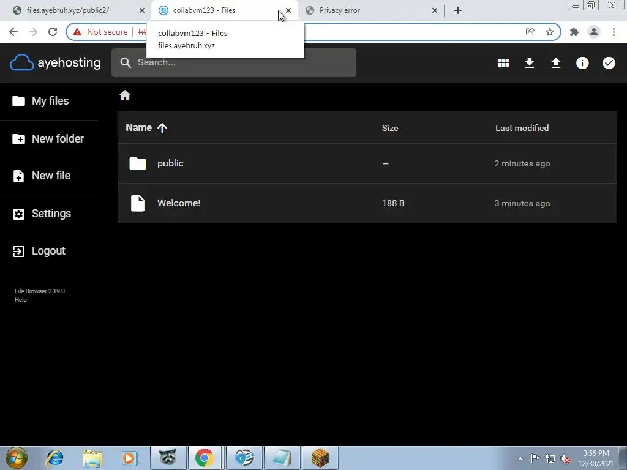Open My files in the sidebar

pyautogui.click(x=40, y=101)
